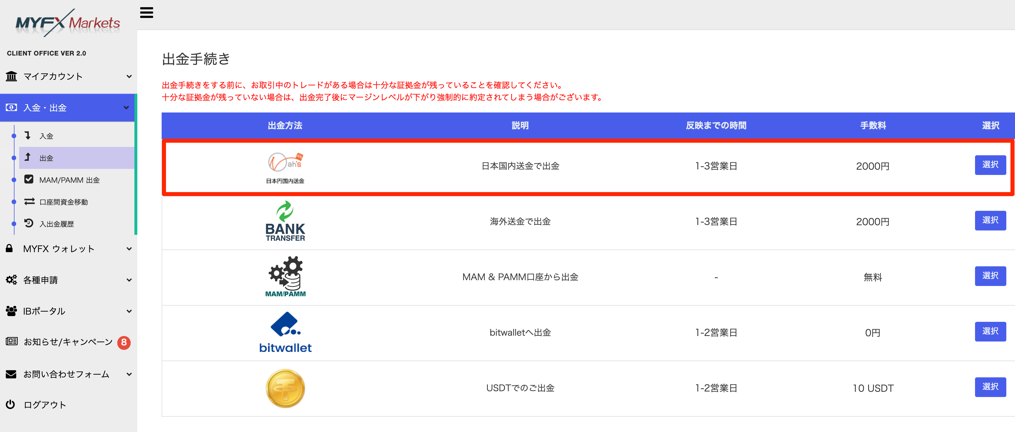Click the history icon beside 入出金履歴
The image size is (1015, 432).
(29, 224)
